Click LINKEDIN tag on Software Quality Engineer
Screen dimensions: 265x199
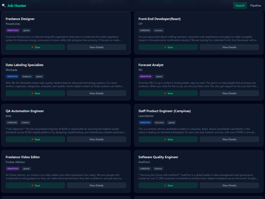pyautogui.click(x=145, y=168)
